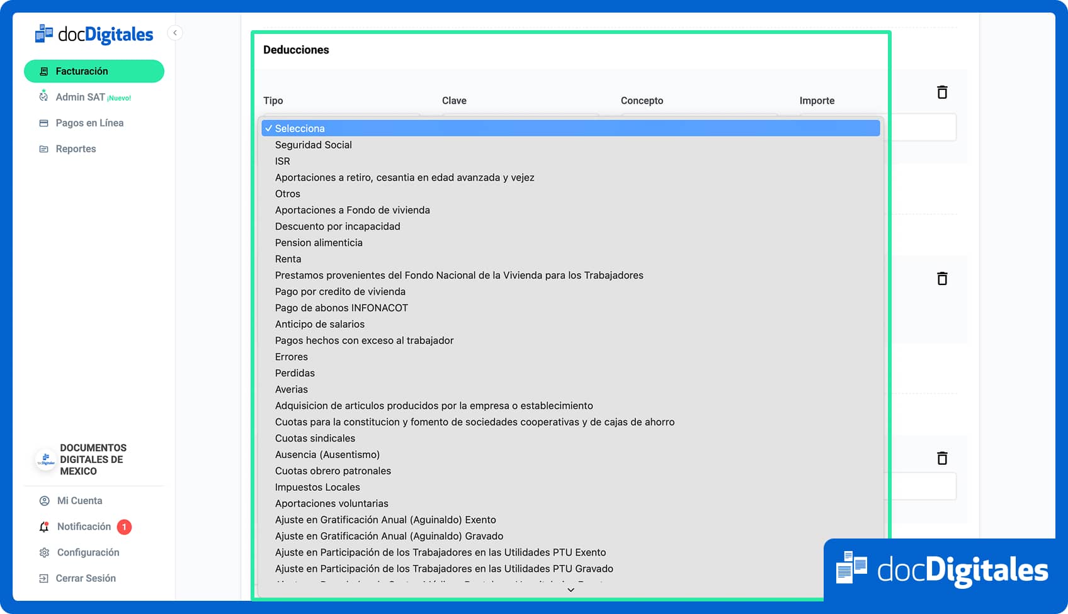Select the DOCUMENTOS DIGITALES DE MEXICO company

93,459
